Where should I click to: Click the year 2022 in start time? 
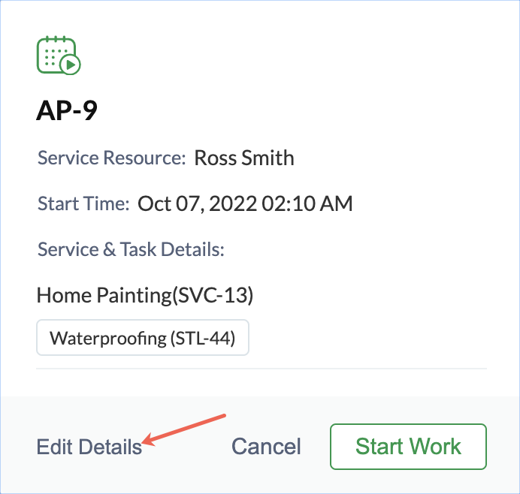[235, 203]
